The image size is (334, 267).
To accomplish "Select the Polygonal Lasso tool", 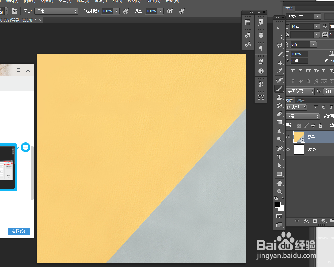I will 279,46.
